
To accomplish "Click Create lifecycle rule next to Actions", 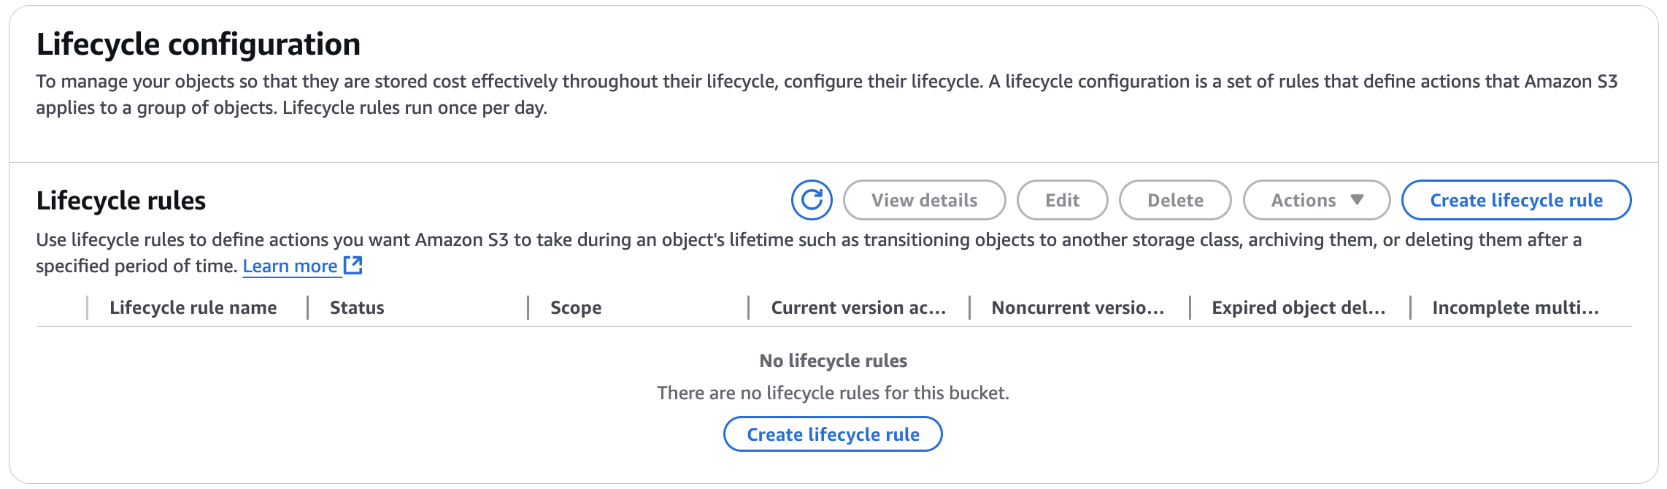I will click(1516, 200).
